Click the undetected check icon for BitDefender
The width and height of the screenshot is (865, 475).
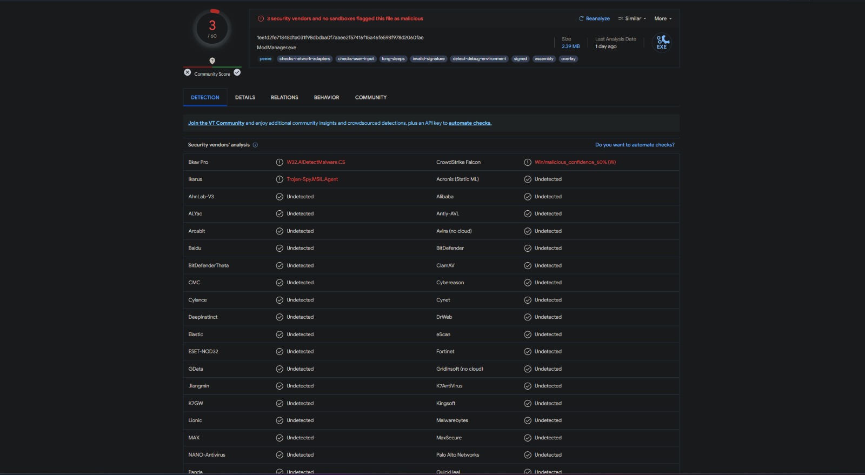[x=528, y=248]
